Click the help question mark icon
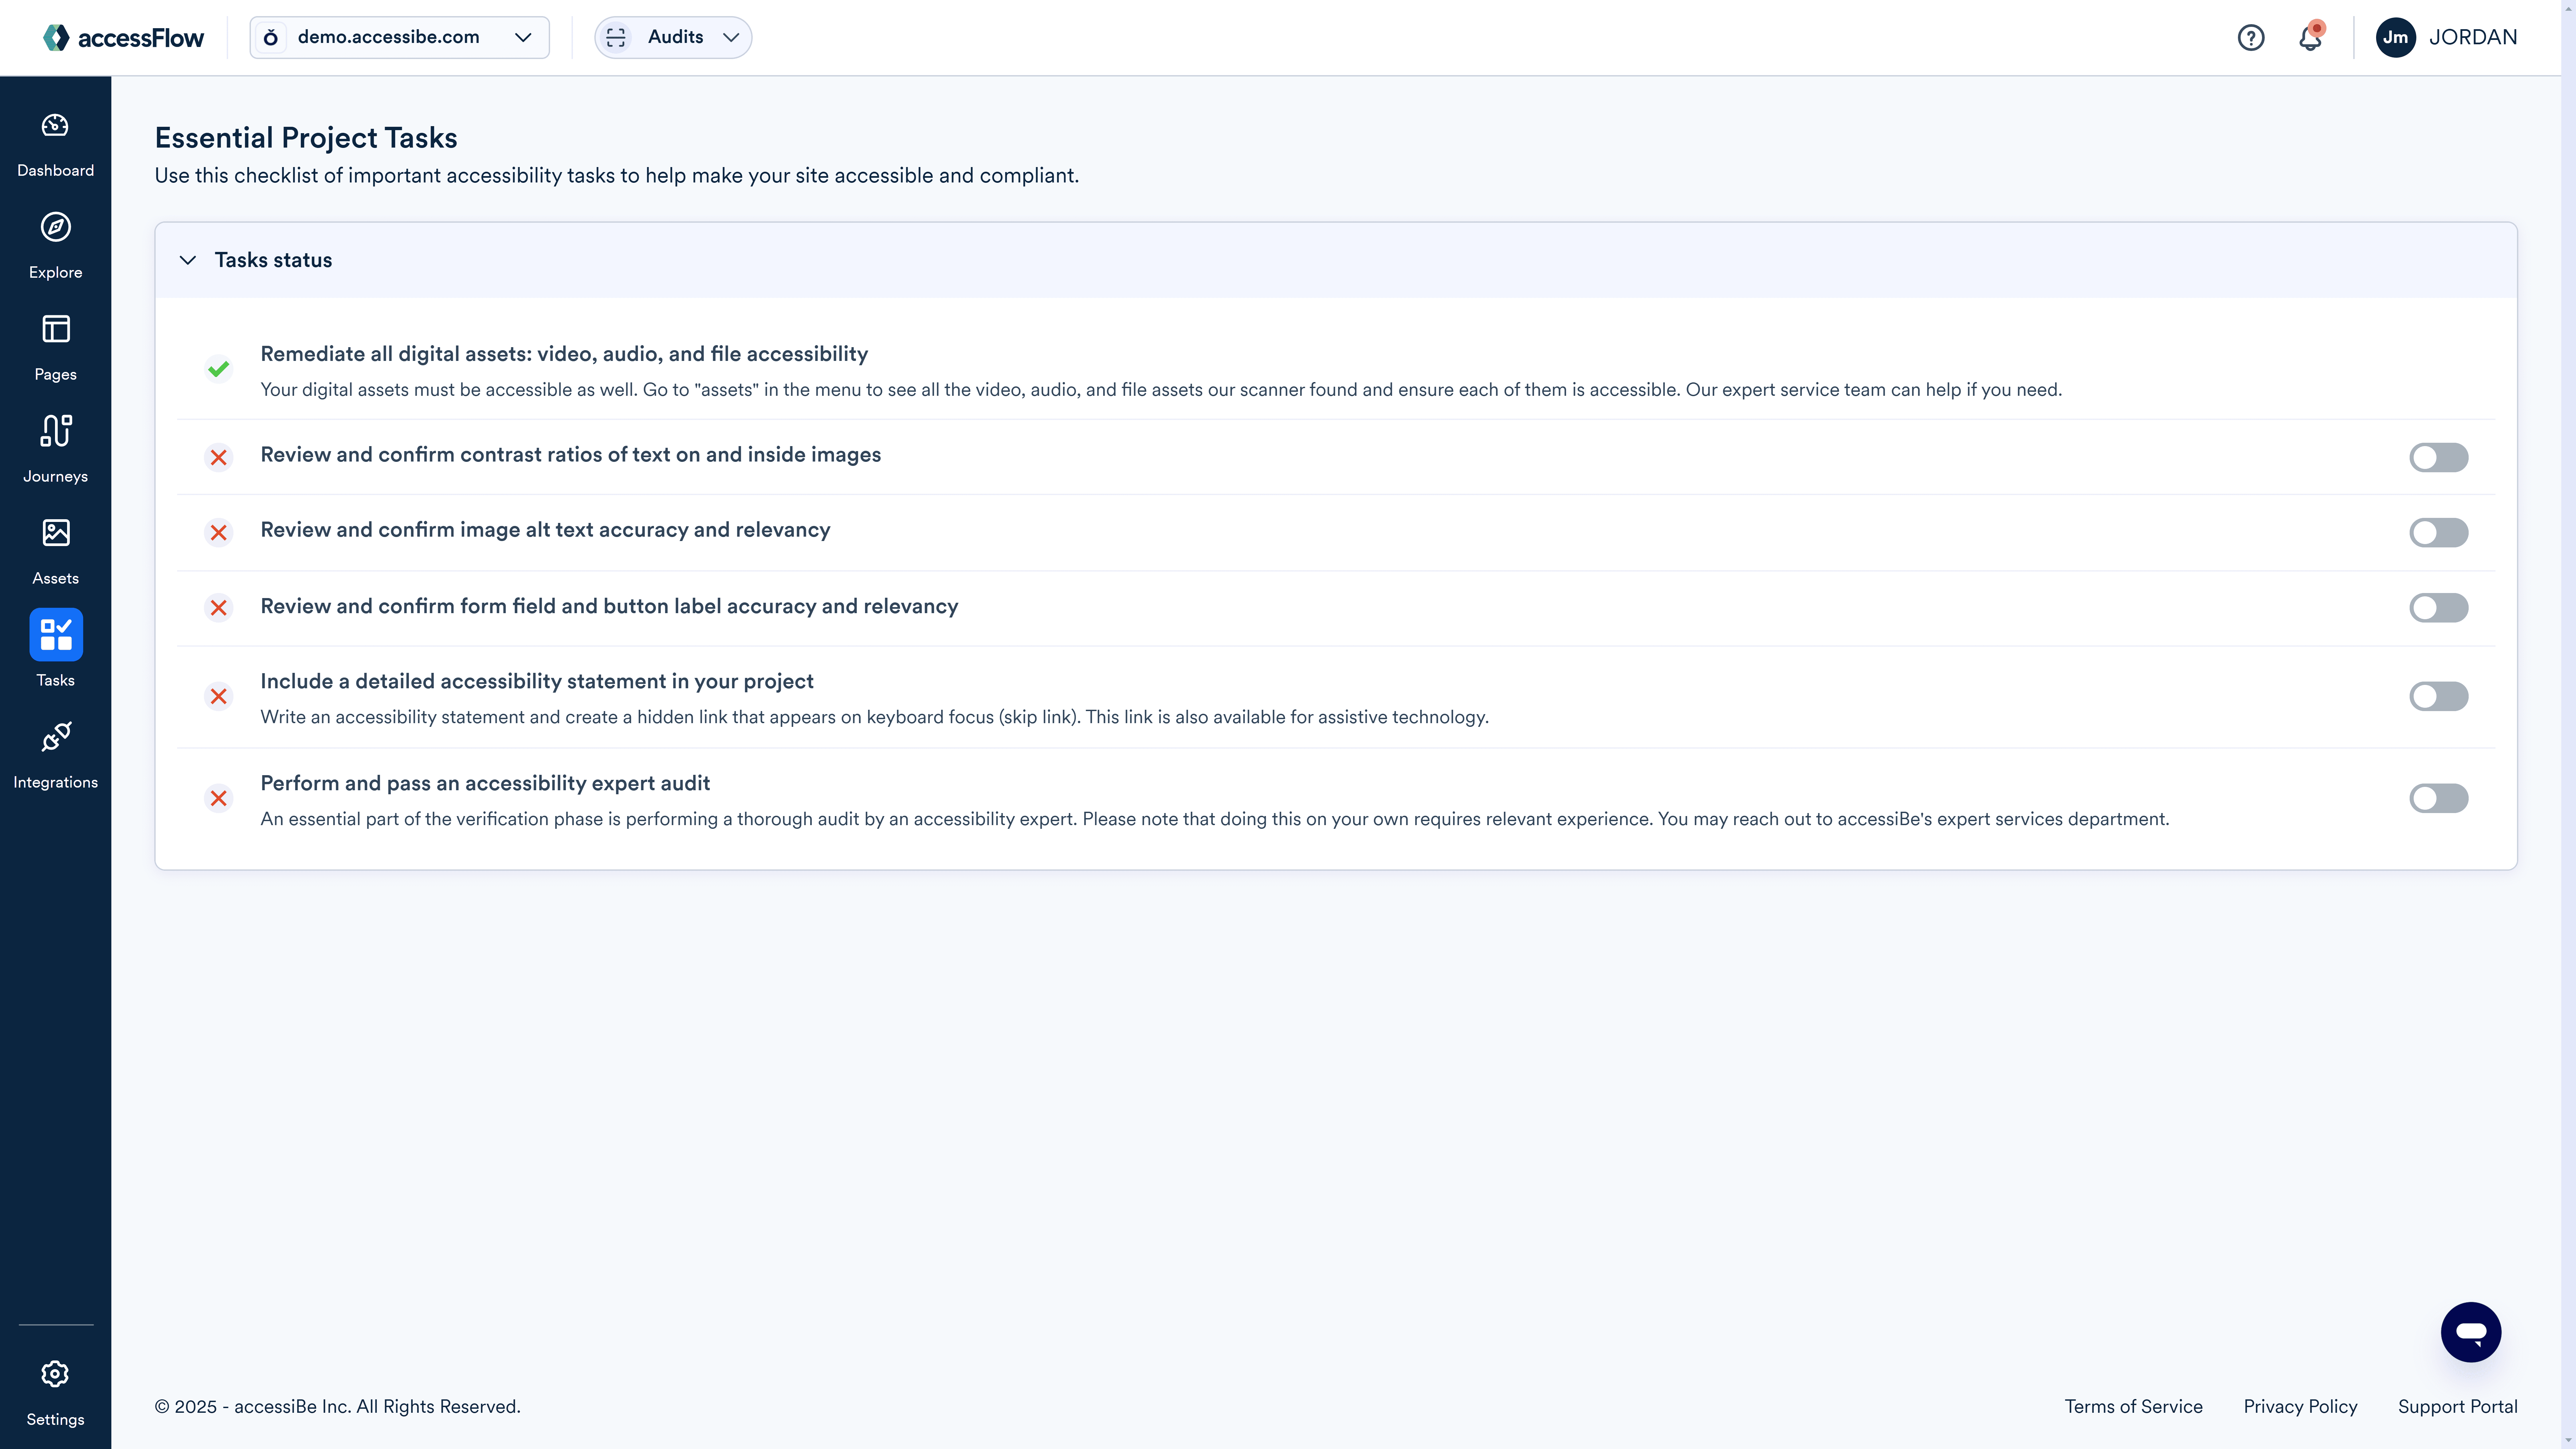This screenshot has width=2576, height=1449. tap(2251, 38)
